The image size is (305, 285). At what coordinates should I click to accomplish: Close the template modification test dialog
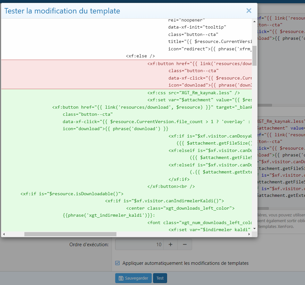pyautogui.click(x=249, y=11)
